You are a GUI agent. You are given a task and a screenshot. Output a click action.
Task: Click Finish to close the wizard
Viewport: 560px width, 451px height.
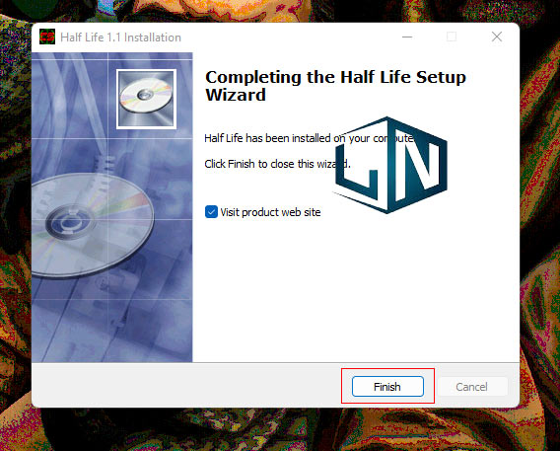point(387,386)
